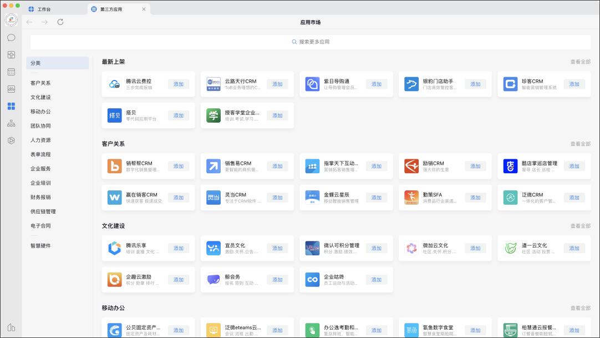Click the forward navigation arrow
This screenshot has height=338, width=600.
[44, 22]
